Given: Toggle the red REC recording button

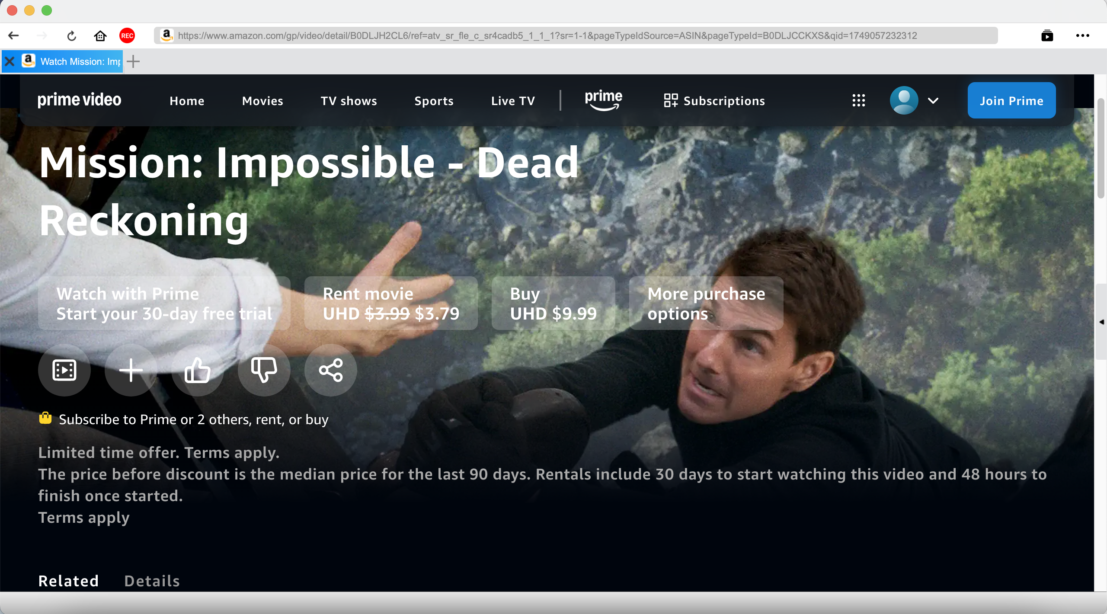Looking at the screenshot, I should pos(127,35).
